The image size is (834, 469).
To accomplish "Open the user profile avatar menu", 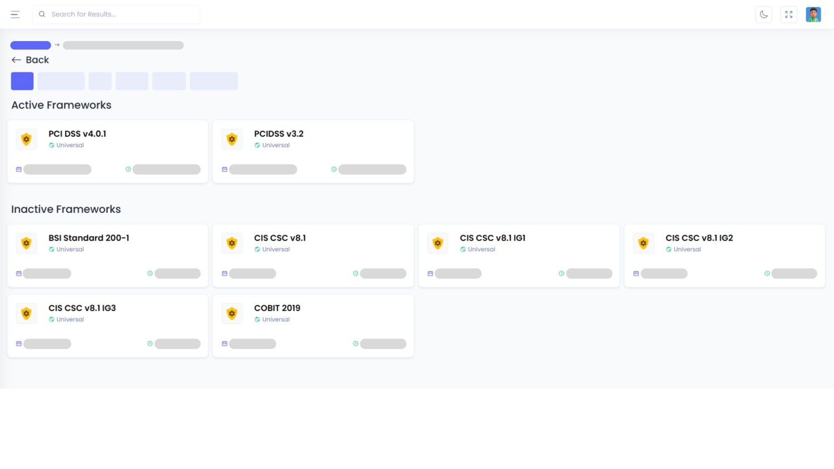I will point(813,14).
